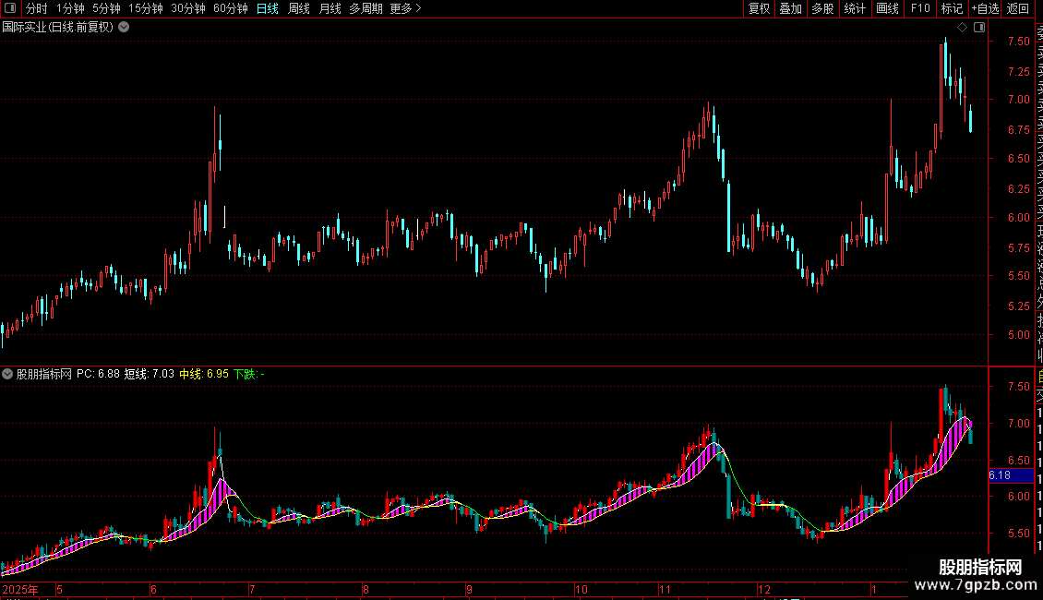Click the PC: 6.88 value label
Screen dimensions: 1043x600
point(98,375)
